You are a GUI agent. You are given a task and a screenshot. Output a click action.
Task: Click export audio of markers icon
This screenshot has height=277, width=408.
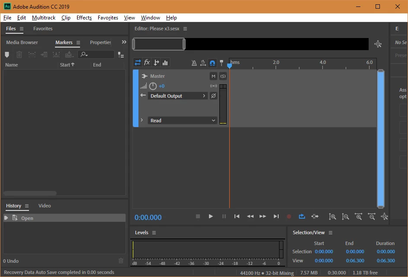click(x=56, y=54)
